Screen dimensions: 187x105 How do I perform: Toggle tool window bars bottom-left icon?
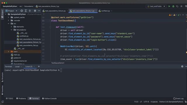click(x=3, y=102)
